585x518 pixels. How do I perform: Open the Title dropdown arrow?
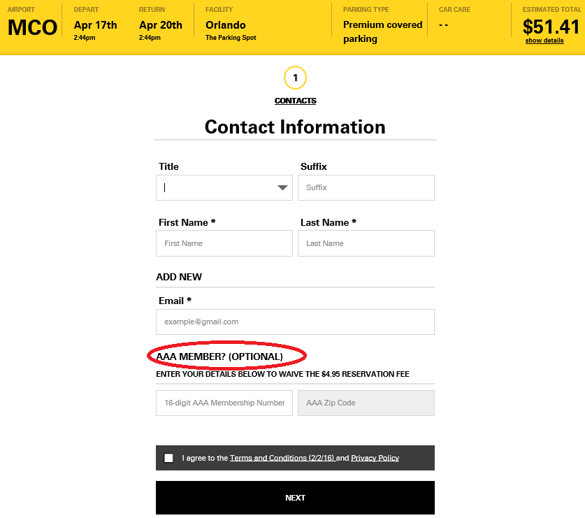pos(282,187)
